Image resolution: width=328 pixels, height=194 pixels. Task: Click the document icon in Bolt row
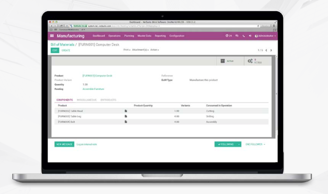125,122
